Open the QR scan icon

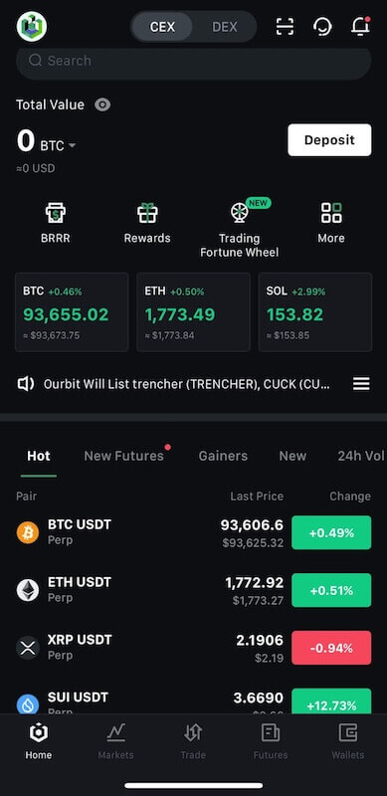point(285,27)
